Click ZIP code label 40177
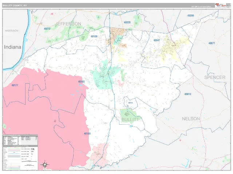 15,85
